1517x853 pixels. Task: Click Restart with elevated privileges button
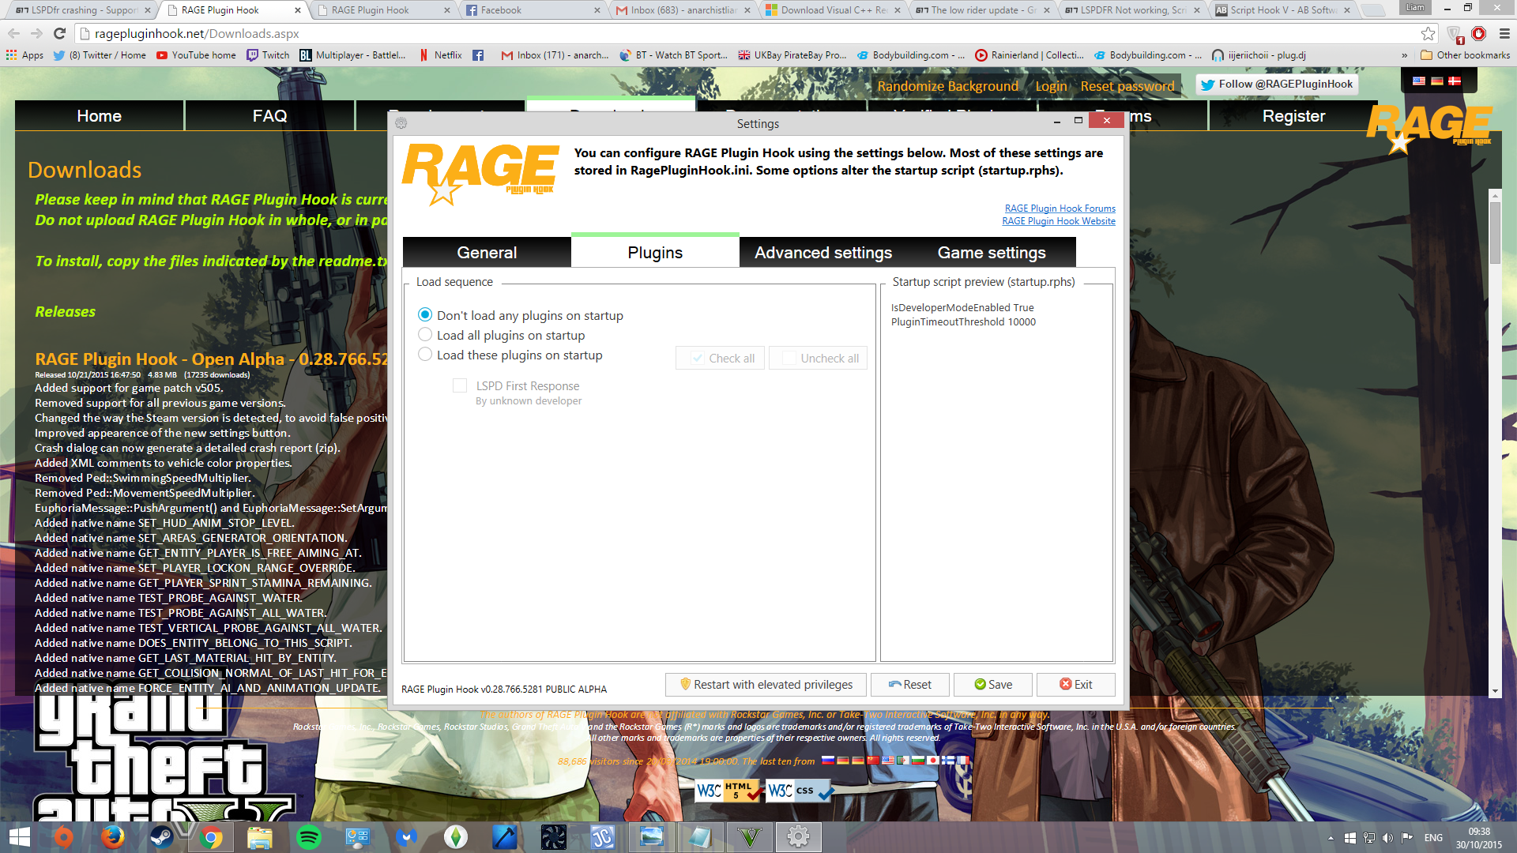pos(765,685)
